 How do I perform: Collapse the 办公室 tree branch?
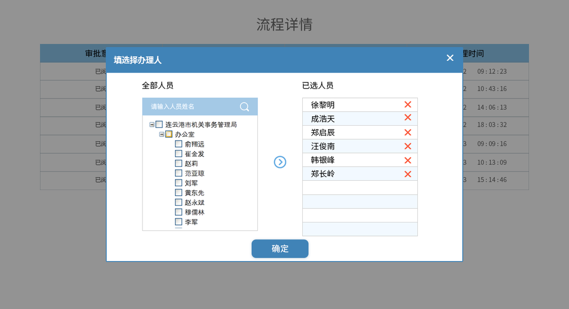coord(161,134)
